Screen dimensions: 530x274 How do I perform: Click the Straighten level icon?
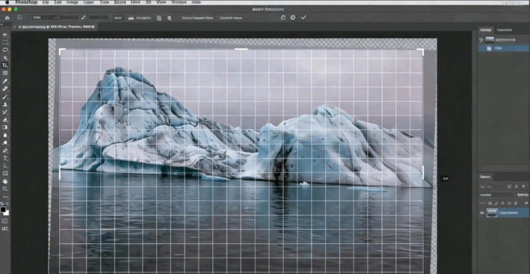tap(131, 18)
